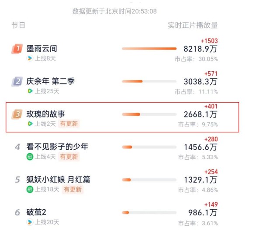262x231 pixels.
Task: Click the 破茧2 playback volume bar
Action: [x=149, y=213]
